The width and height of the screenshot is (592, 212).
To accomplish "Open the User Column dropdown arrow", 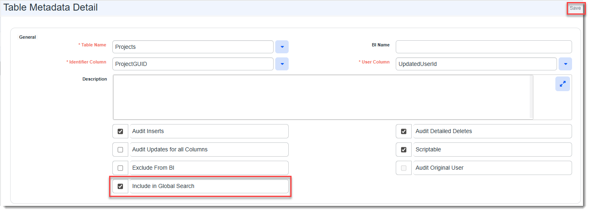I will click(x=565, y=64).
